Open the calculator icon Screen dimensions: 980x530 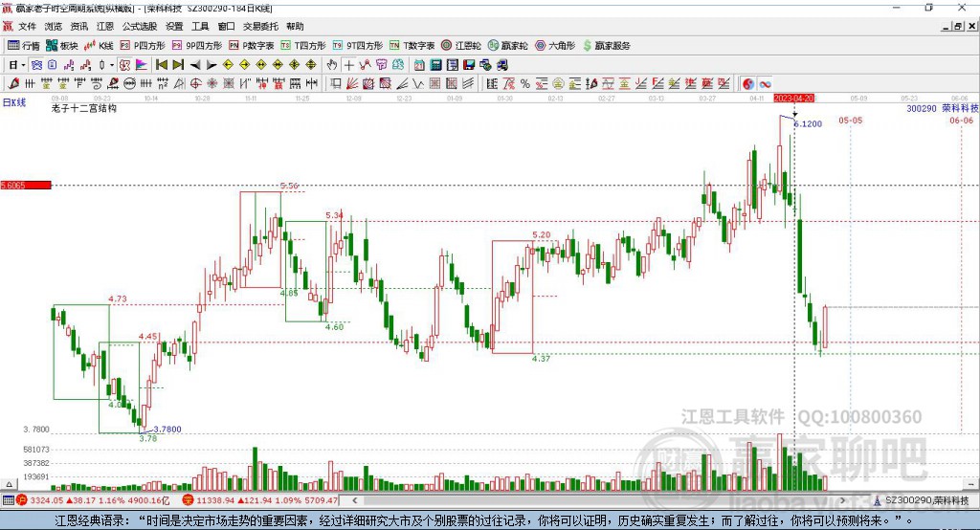[436, 65]
